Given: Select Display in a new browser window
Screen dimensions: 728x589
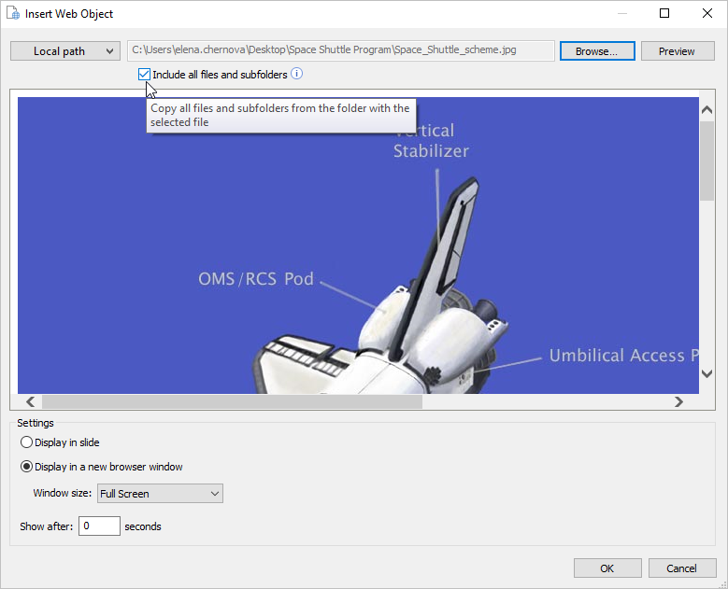Looking at the screenshot, I should pos(26,467).
